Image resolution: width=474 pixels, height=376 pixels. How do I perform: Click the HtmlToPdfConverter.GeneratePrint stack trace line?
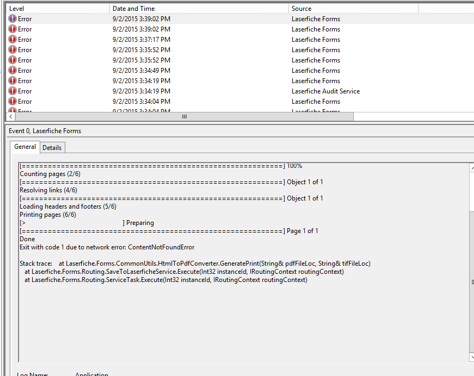(195, 264)
